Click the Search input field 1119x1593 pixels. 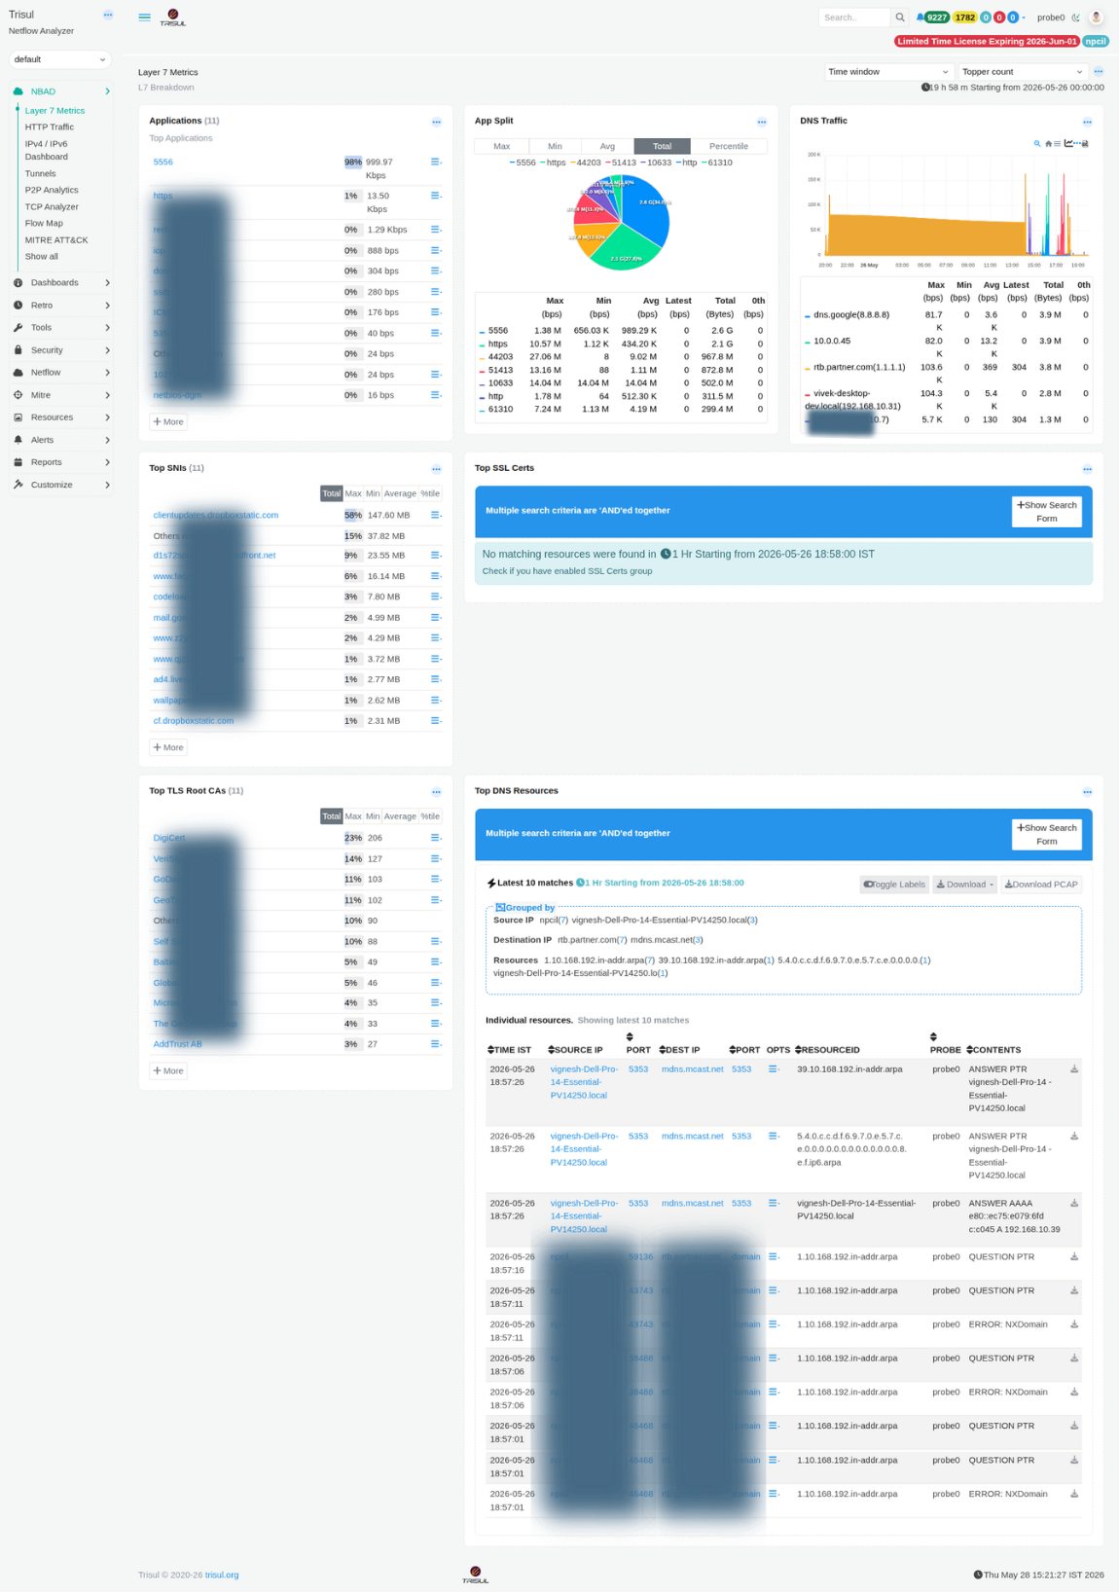tap(854, 18)
